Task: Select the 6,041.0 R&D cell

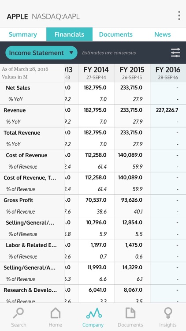Action: point(98,290)
